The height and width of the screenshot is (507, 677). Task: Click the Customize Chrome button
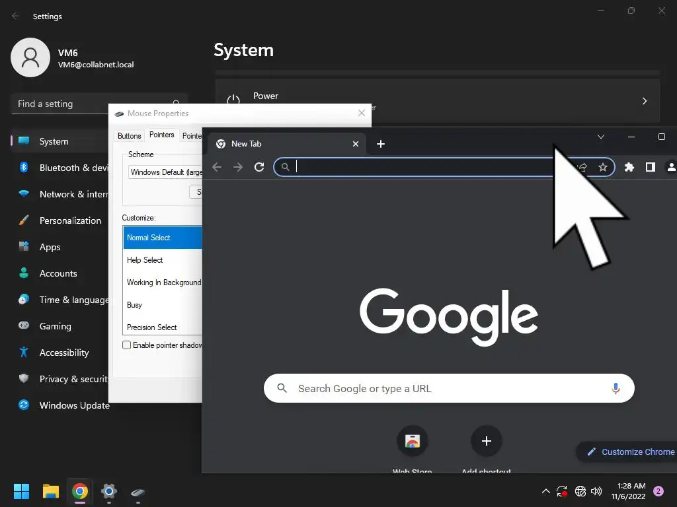click(627, 452)
